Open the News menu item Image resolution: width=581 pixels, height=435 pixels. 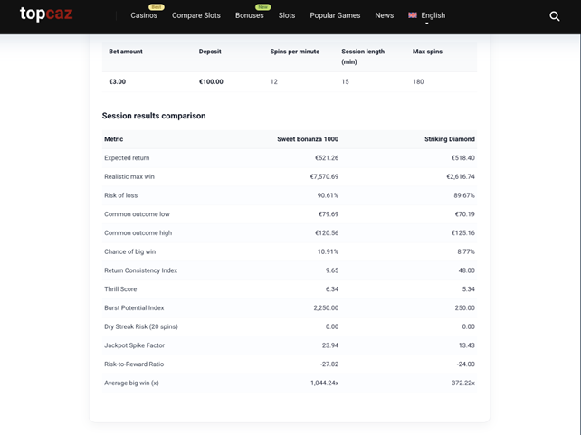click(x=385, y=15)
